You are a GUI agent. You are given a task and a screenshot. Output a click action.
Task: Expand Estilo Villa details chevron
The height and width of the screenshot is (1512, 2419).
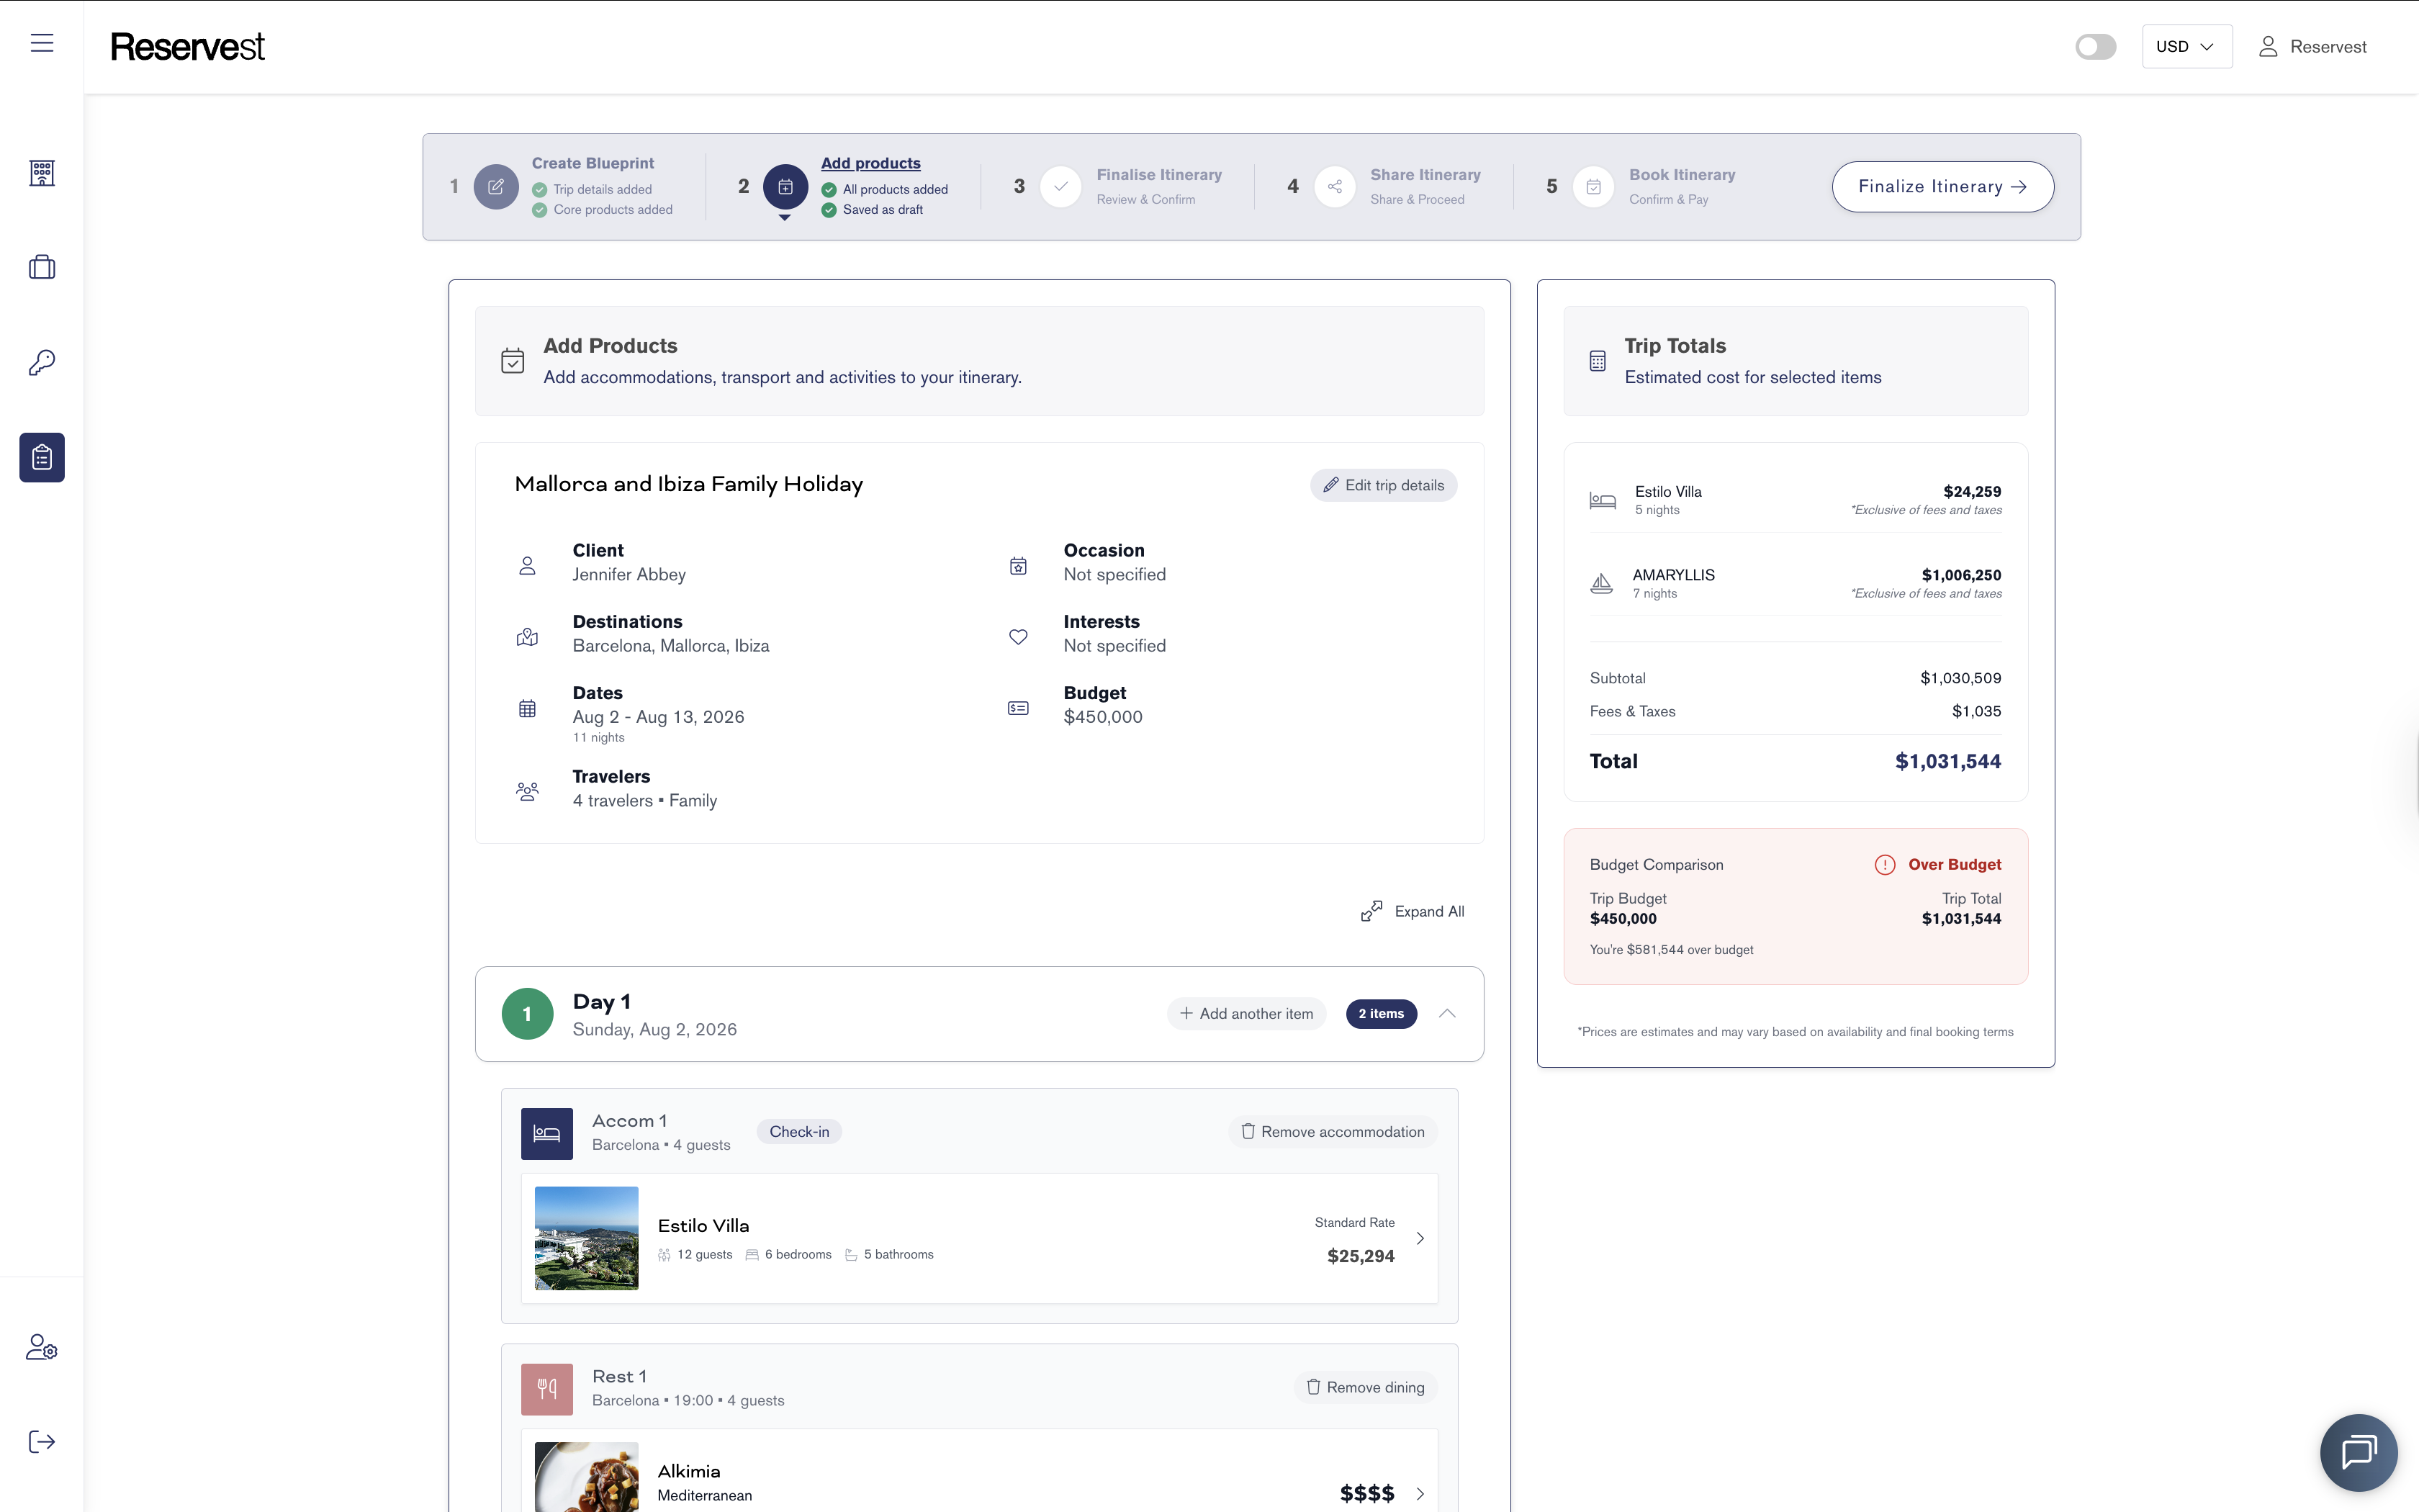[x=1420, y=1238]
